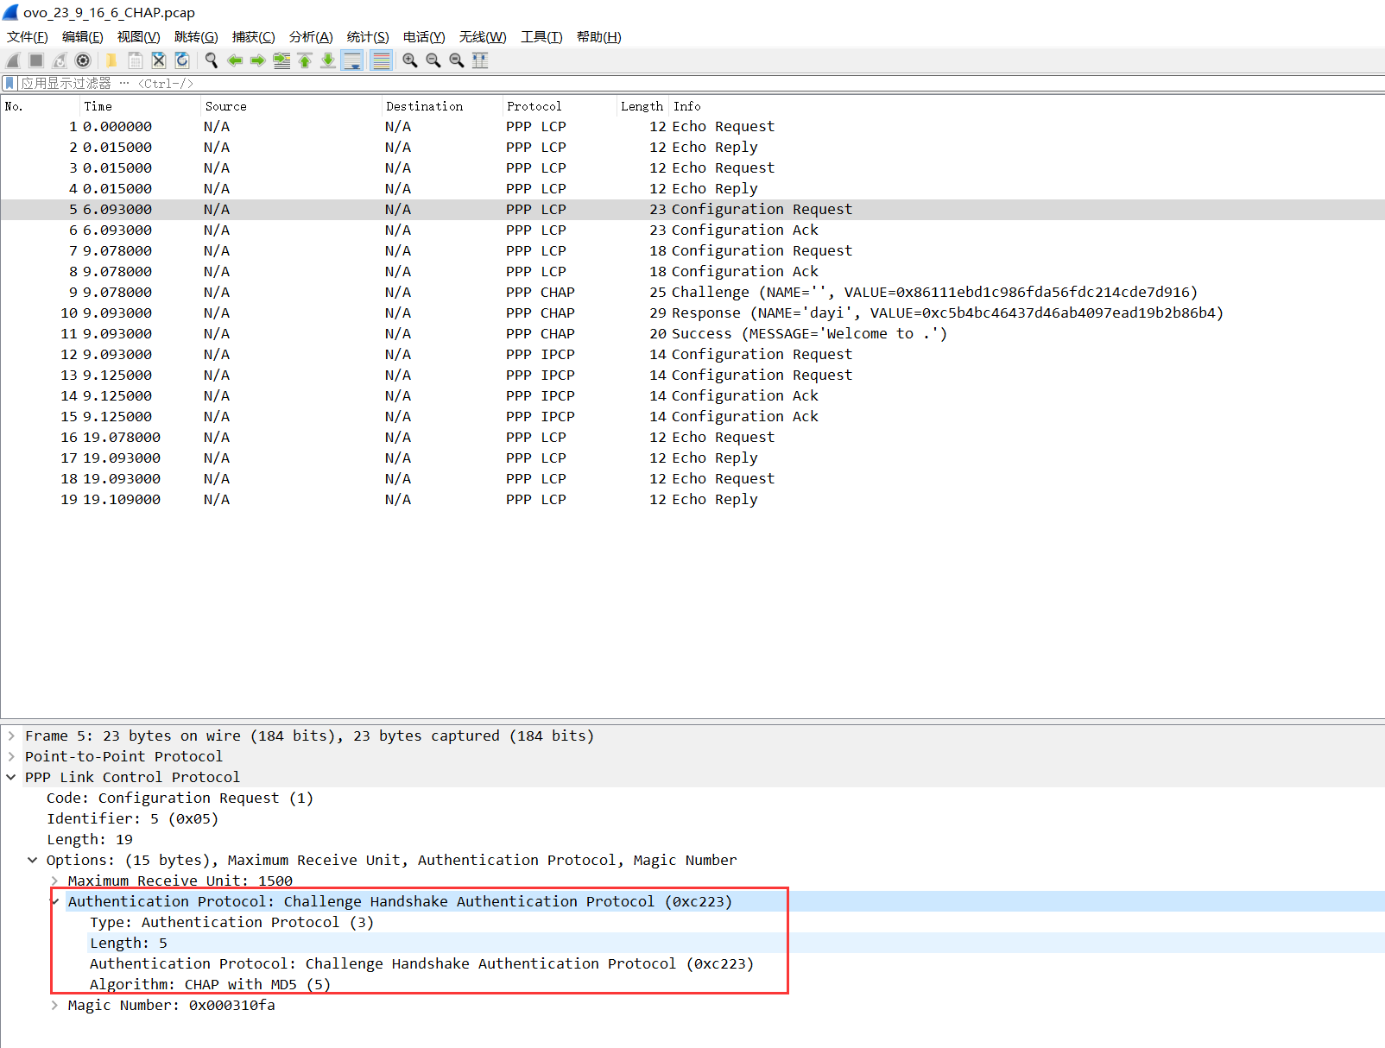The width and height of the screenshot is (1385, 1048).
Task: Sort by Info column header
Action: click(1027, 106)
